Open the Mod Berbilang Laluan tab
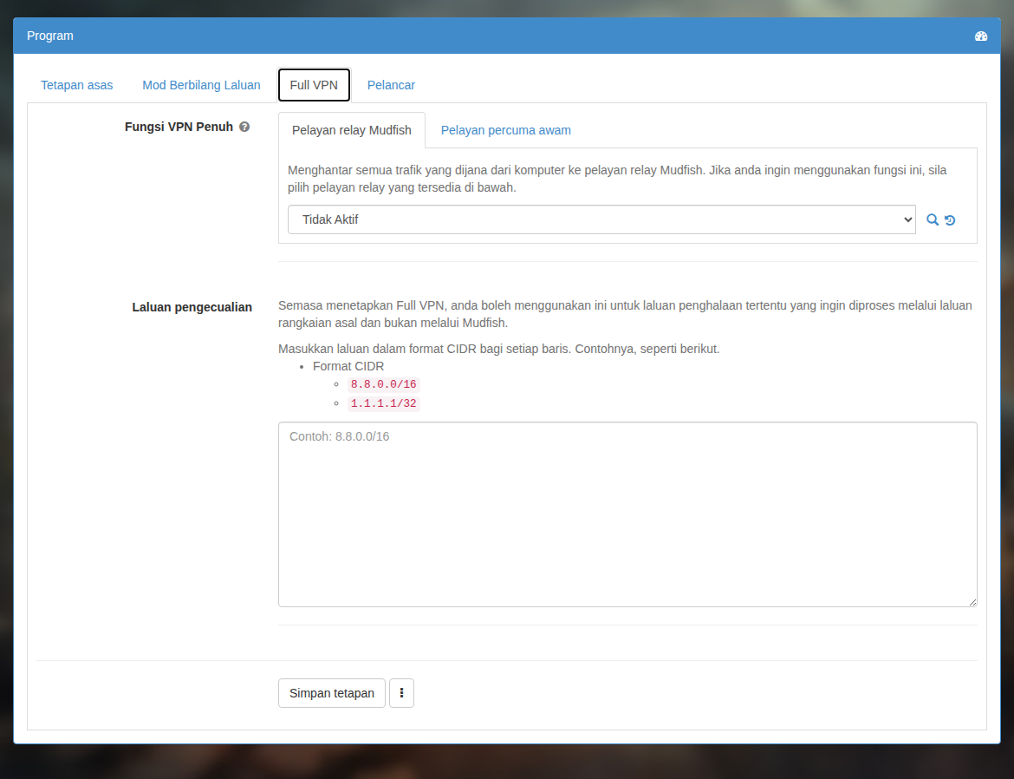The height and width of the screenshot is (779, 1014). coord(201,85)
